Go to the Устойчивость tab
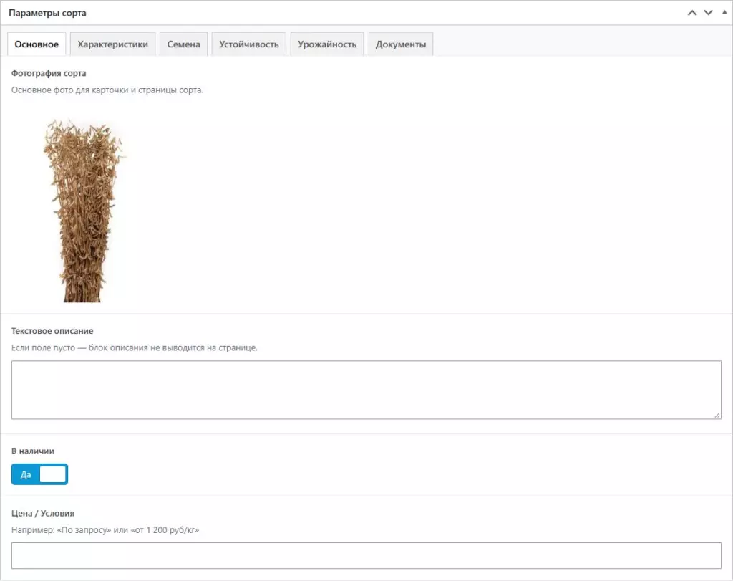This screenshot has height=581, width=733. 248,44
